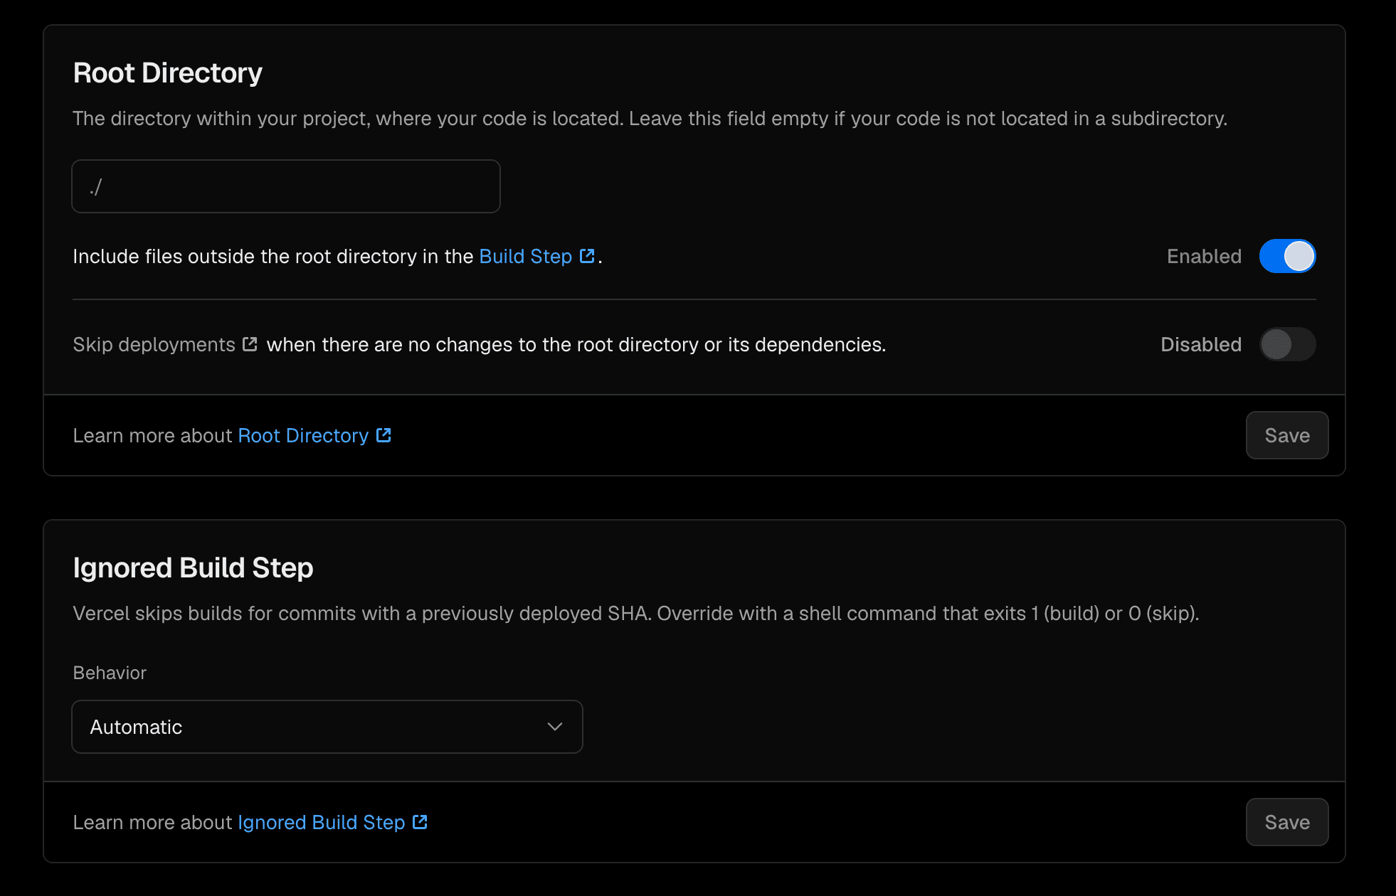Open the Root Directory learn more link

tap(303, 435)
